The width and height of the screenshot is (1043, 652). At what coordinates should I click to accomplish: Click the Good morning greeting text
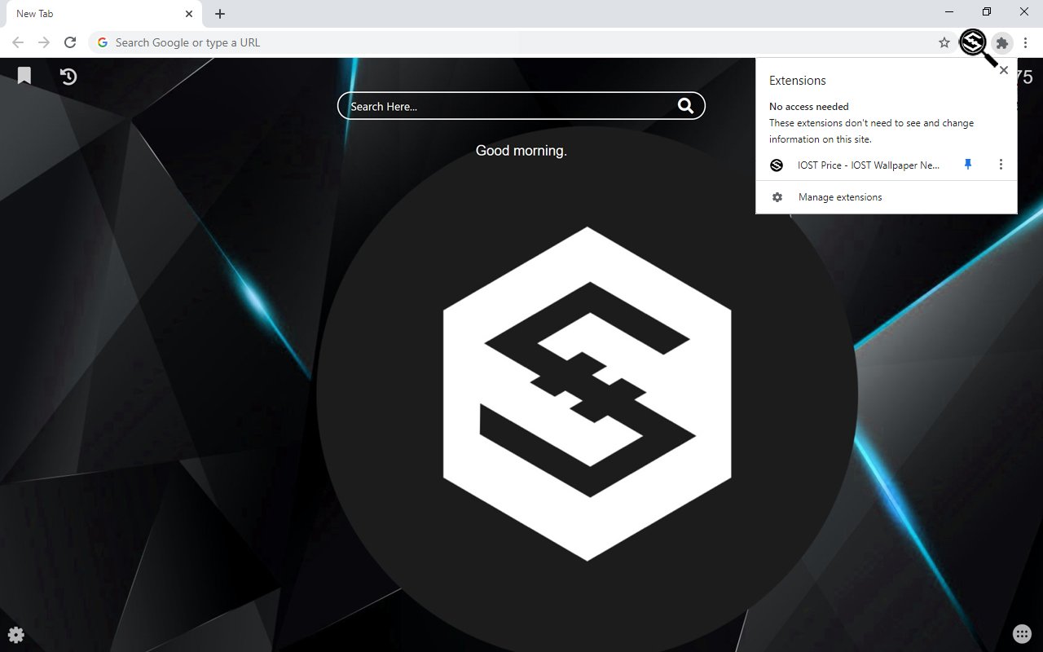tap(521, 151)
